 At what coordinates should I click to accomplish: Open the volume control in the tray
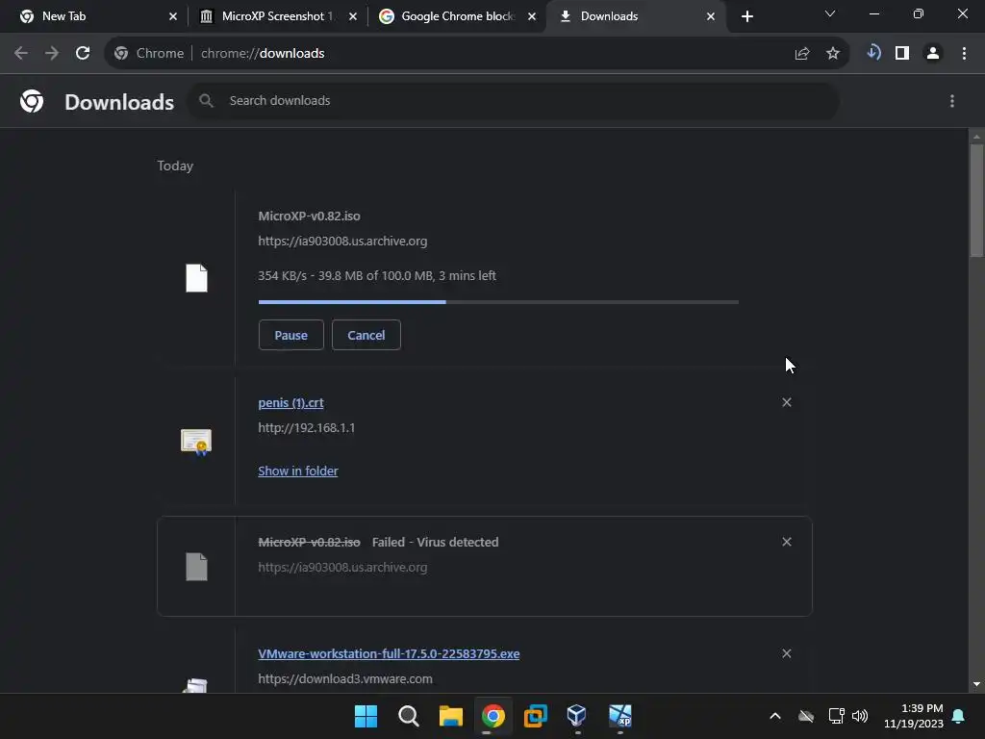coord(860,716)
